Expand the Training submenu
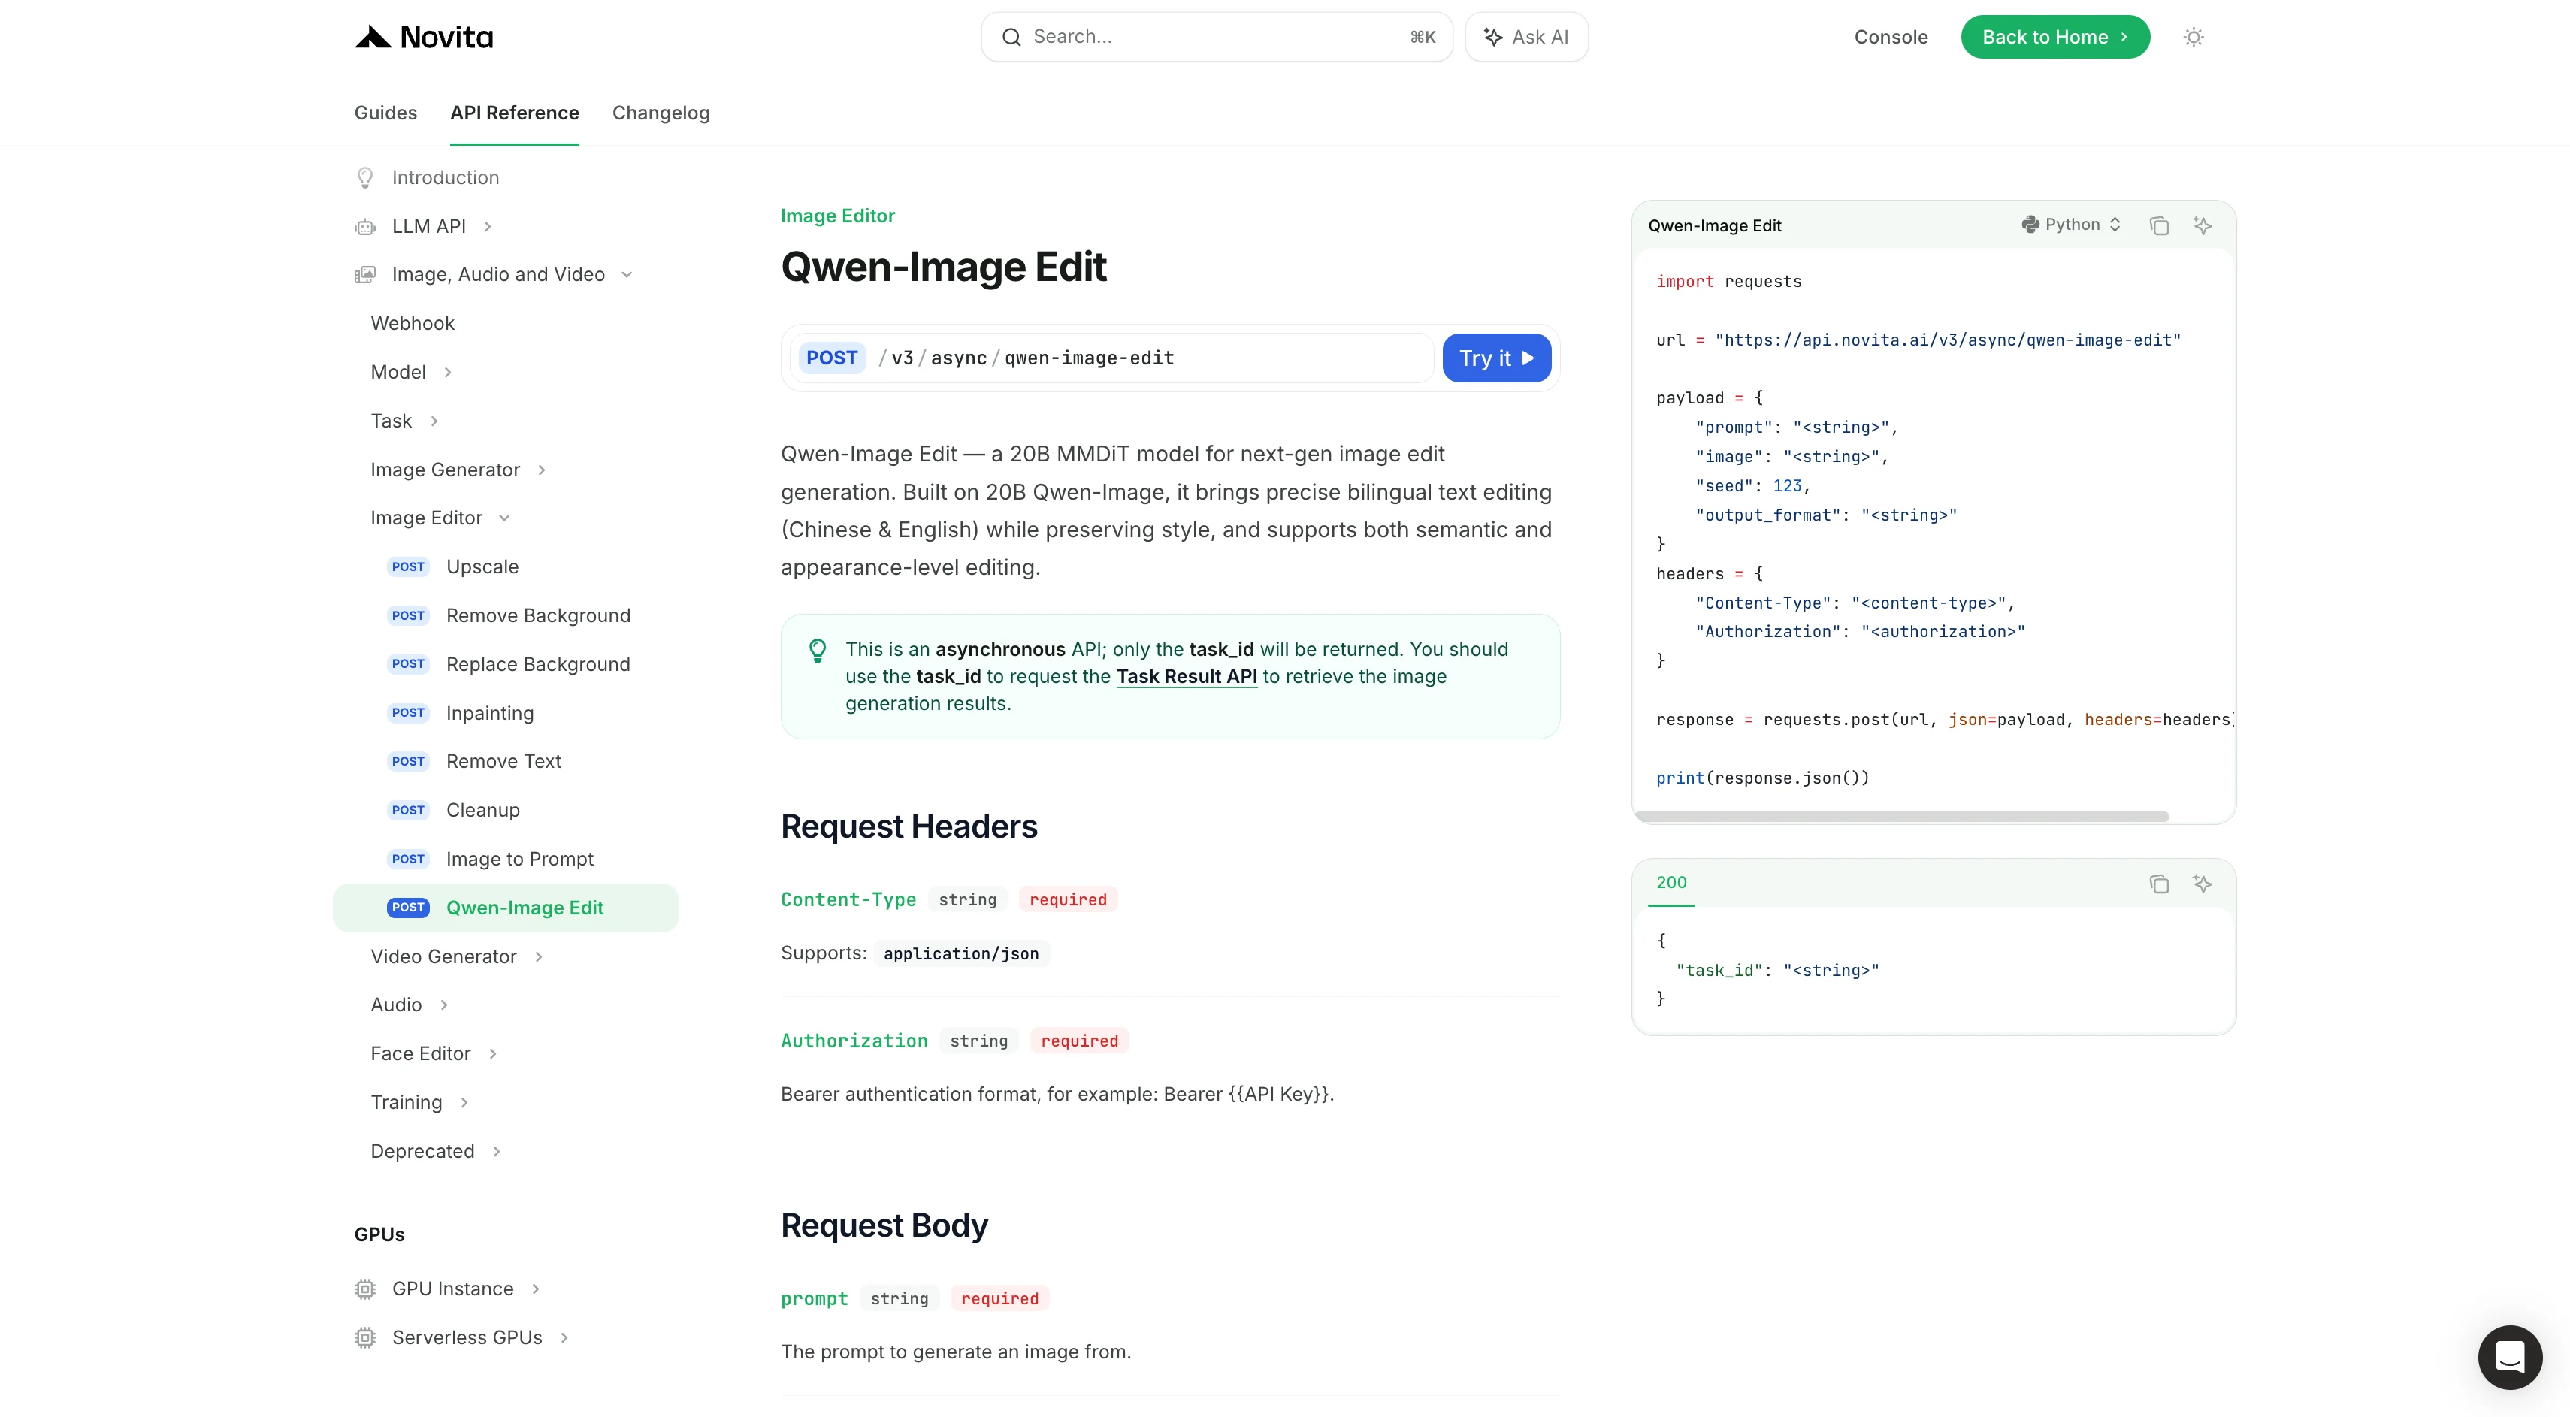The image size is (2570, 1417). pos(464,1102)
